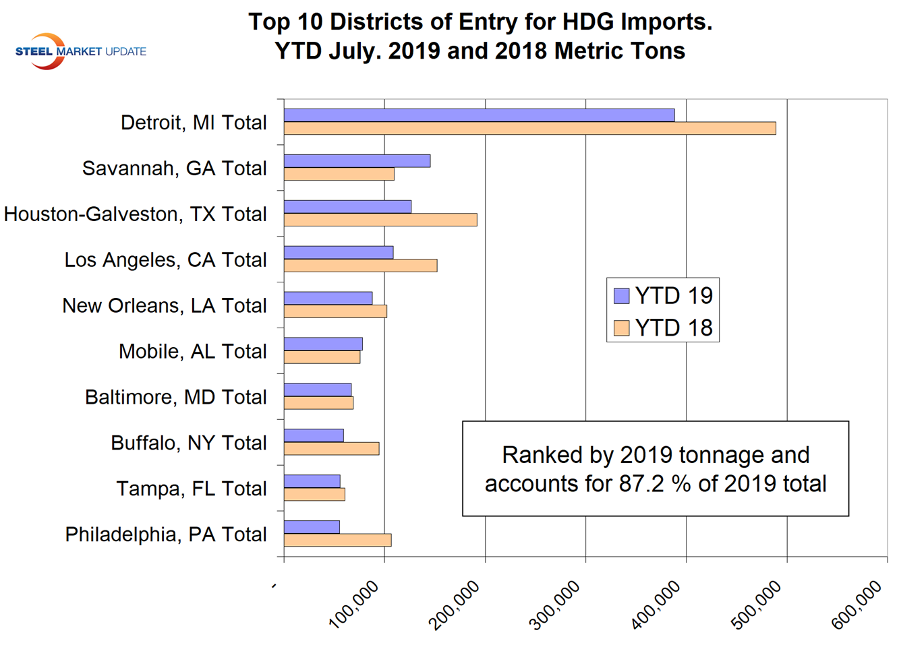Click the YTD 19 purple legend swatch
This screenshot has width=897, height=647.
coord(621,295)
